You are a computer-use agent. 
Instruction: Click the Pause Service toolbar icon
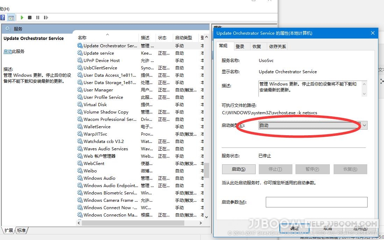pyautogui.click(x=37, y=18)
